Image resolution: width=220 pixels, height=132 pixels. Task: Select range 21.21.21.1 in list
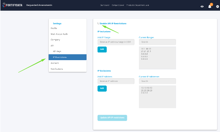146,51
